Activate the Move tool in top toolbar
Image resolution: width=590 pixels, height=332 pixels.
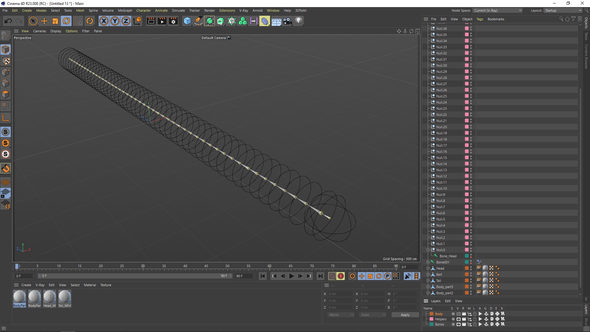44,21
